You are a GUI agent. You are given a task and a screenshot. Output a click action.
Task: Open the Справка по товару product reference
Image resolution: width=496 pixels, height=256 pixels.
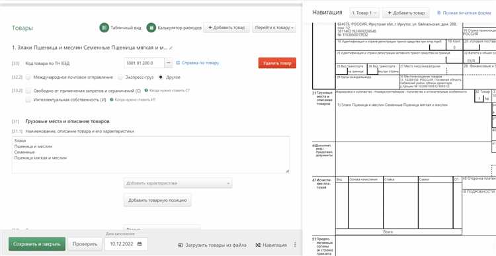click(197, 63)
